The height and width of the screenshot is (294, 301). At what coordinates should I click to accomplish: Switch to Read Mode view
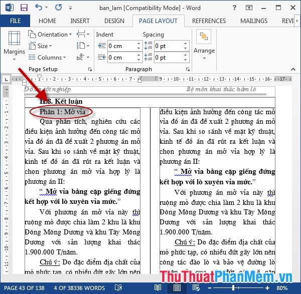(x=158, y=287)
